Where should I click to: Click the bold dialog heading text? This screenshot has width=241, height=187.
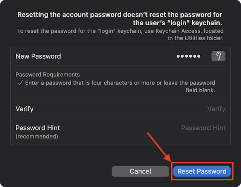click(120, 15)
